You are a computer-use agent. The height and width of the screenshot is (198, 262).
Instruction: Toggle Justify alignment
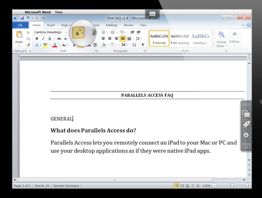(123, 39)
